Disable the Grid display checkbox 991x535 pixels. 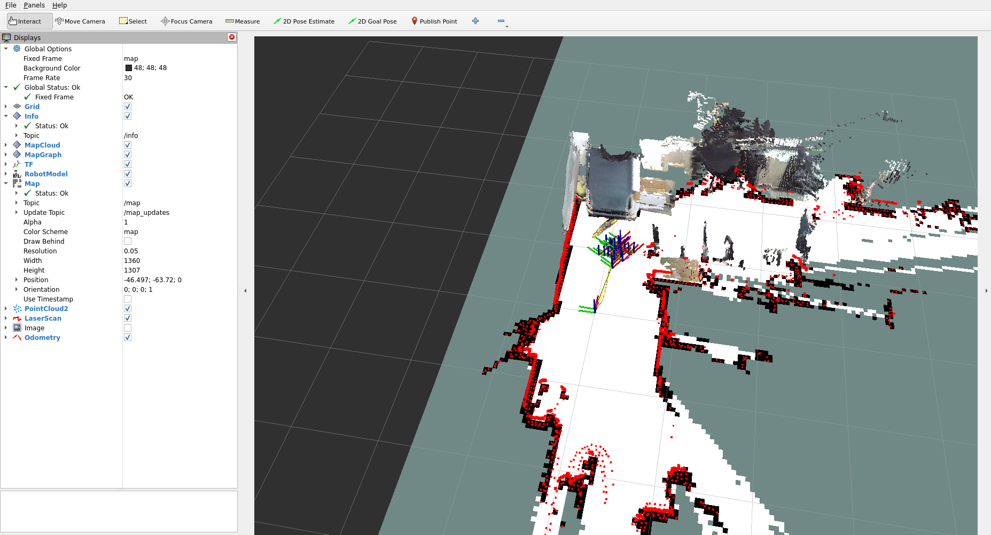pos(128,106)
